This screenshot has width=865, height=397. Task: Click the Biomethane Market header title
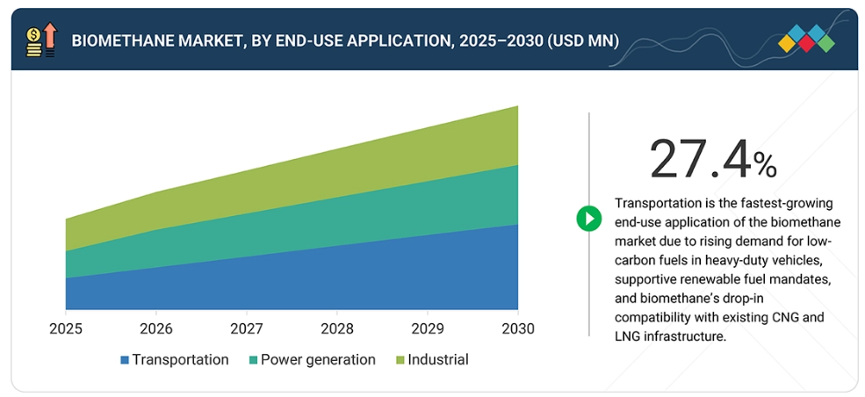pos(344,40)
